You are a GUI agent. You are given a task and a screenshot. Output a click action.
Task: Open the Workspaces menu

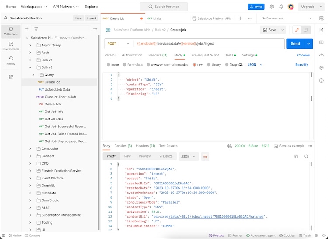click(34, 7)
